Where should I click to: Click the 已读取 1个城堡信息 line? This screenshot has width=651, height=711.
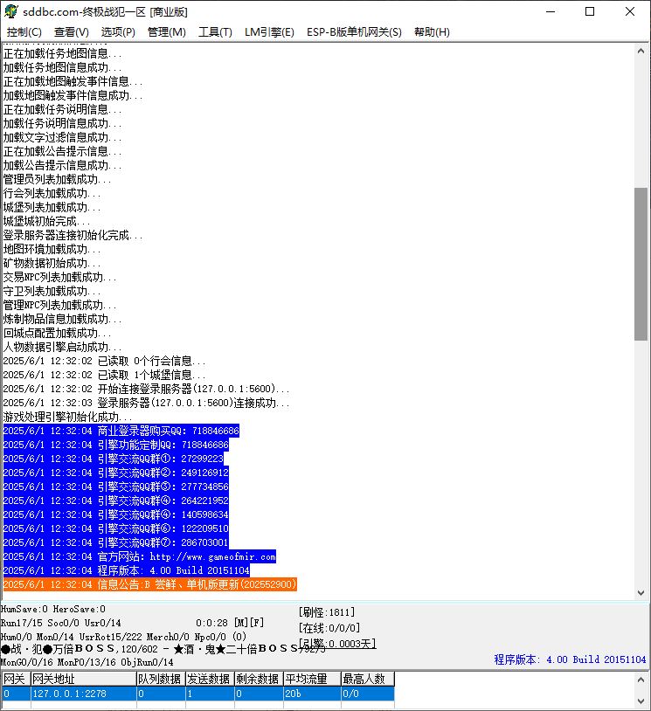pos(104,375)
